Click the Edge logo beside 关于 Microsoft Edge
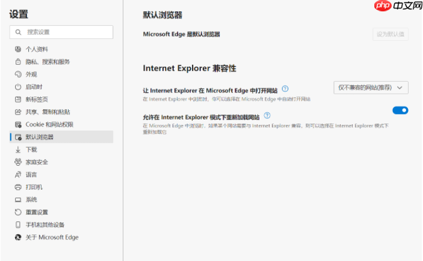Image resolution: width=423 pixels, height=261 pixels. (18, 238)
